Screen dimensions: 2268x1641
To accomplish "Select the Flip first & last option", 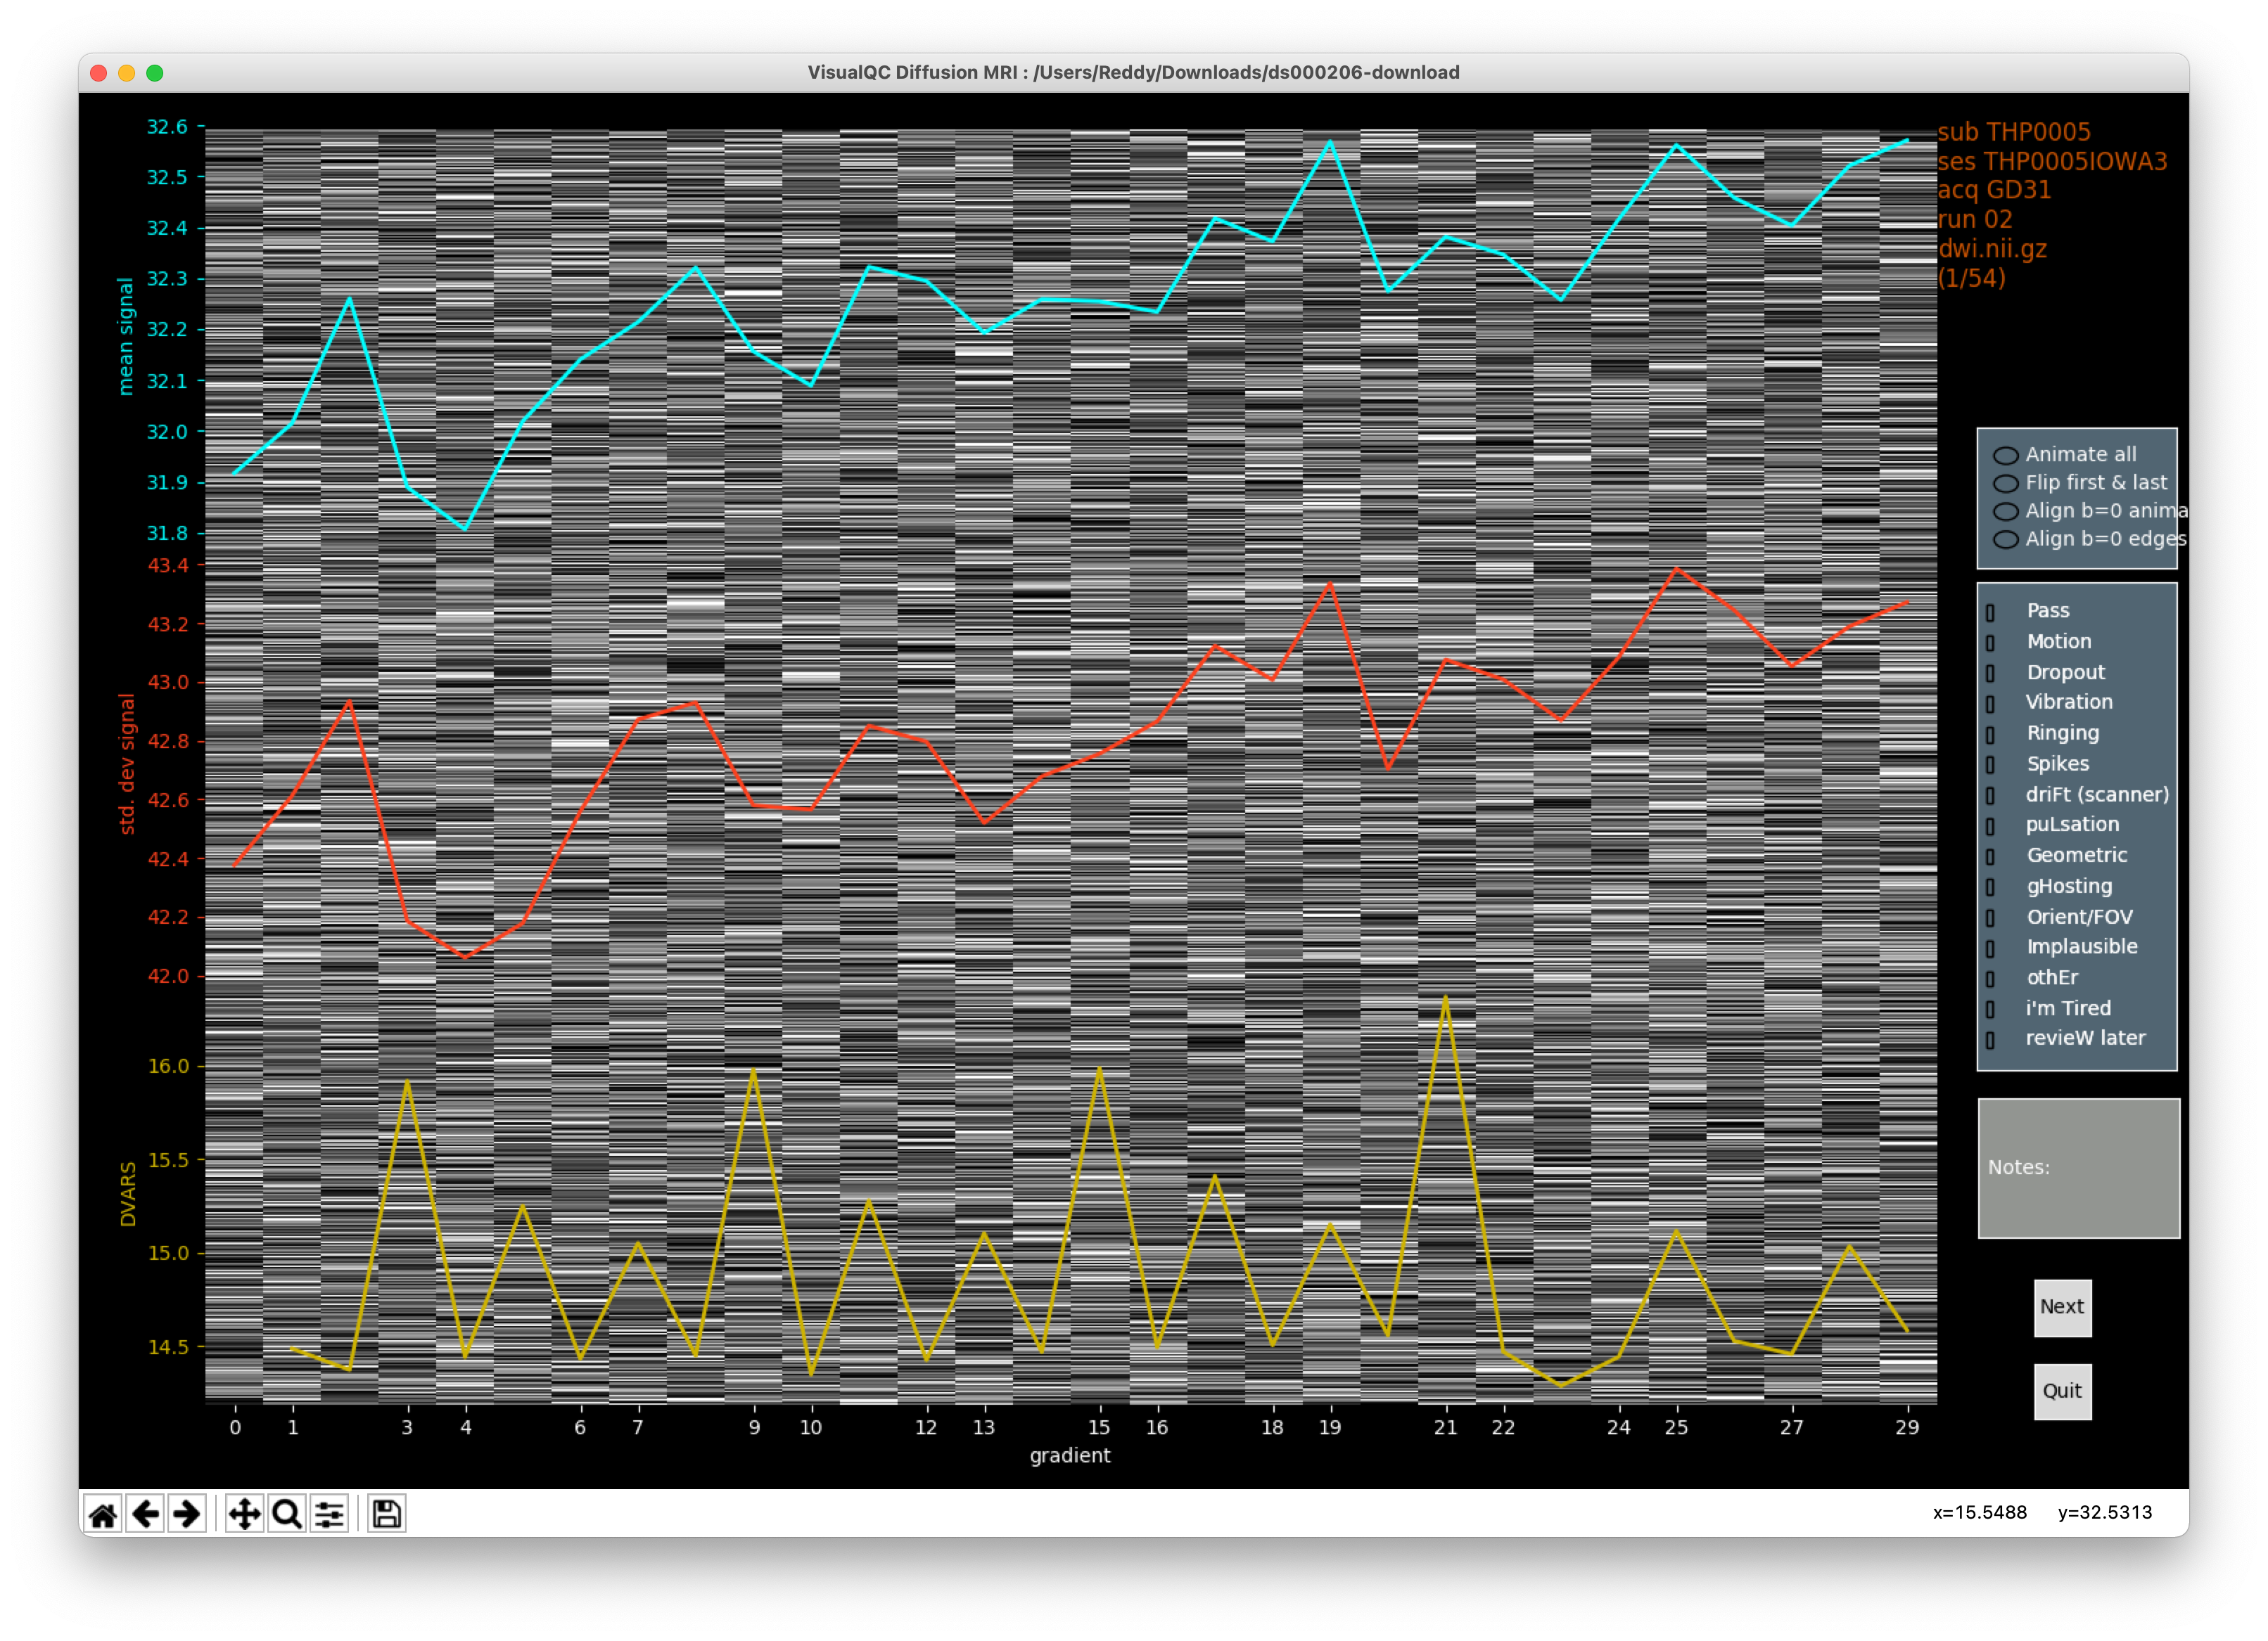I will click(x=2005, y=483).
